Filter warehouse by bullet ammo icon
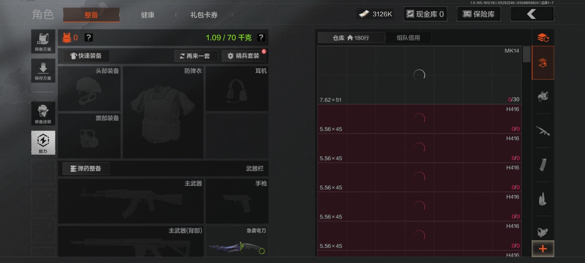This screenshot has height=263, width=585. pyautogui.click(x=543, y=199)
